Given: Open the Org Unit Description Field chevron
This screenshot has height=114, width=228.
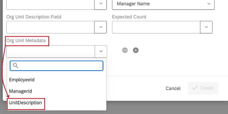Looking at the screenshot, I should tap(101, 27).
